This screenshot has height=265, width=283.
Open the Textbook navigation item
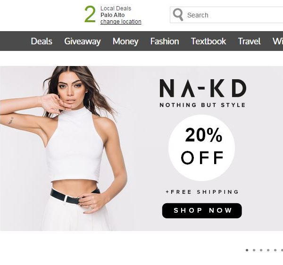tap(208, 41)
